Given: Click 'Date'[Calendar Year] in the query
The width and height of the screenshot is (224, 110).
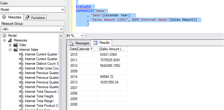Looking at the screenshot, I should click(110, 15).
